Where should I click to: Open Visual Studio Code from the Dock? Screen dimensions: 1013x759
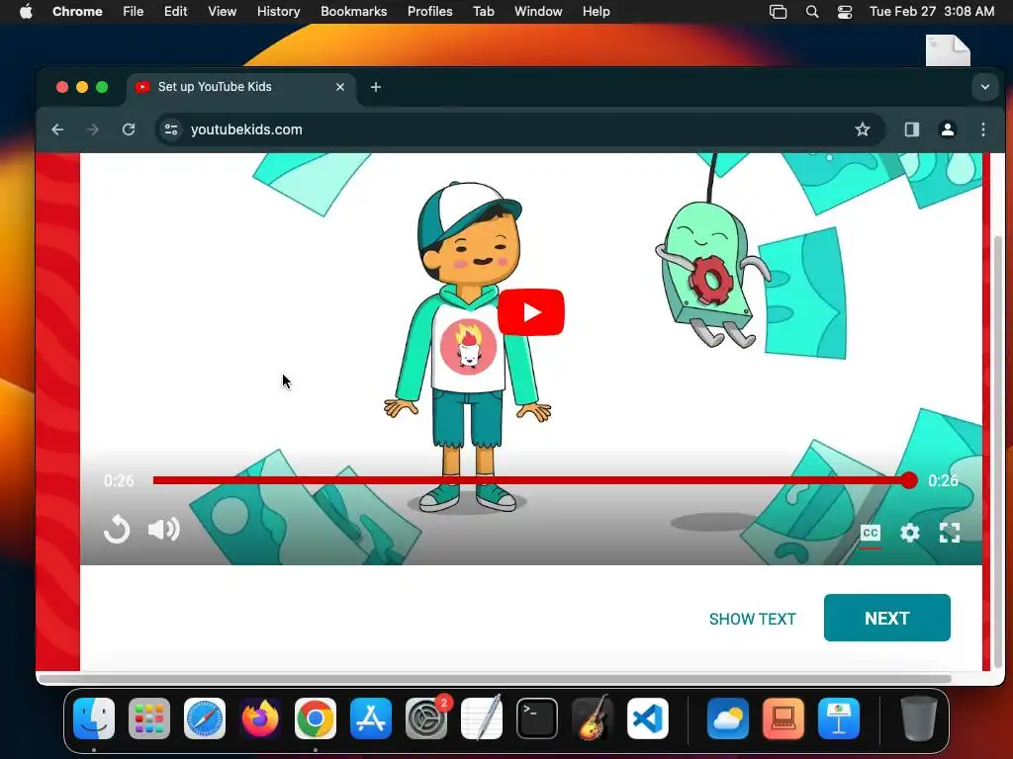[647, 718]
